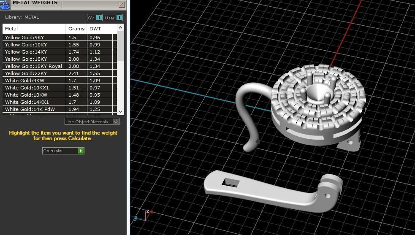Viewport: 415px width, 235px height.
Task: Enable Use Object Materials option
Action: 92,122
